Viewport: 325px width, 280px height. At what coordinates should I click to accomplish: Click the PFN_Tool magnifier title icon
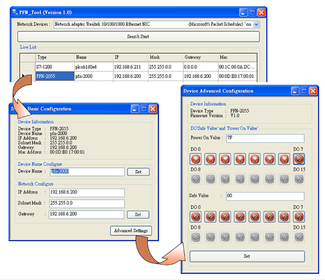point(15,12)
